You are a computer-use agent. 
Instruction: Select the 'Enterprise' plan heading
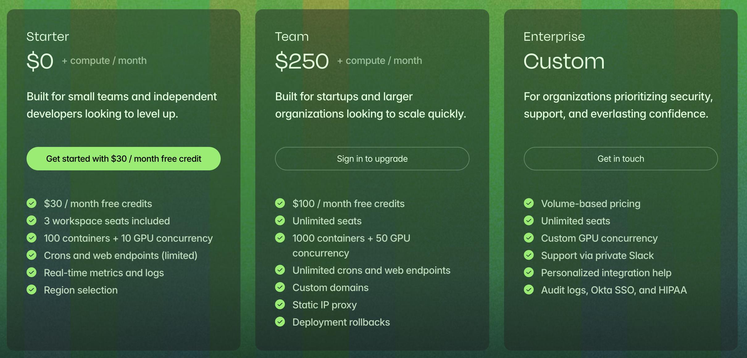pyautogui.click(x=554, y=37)
